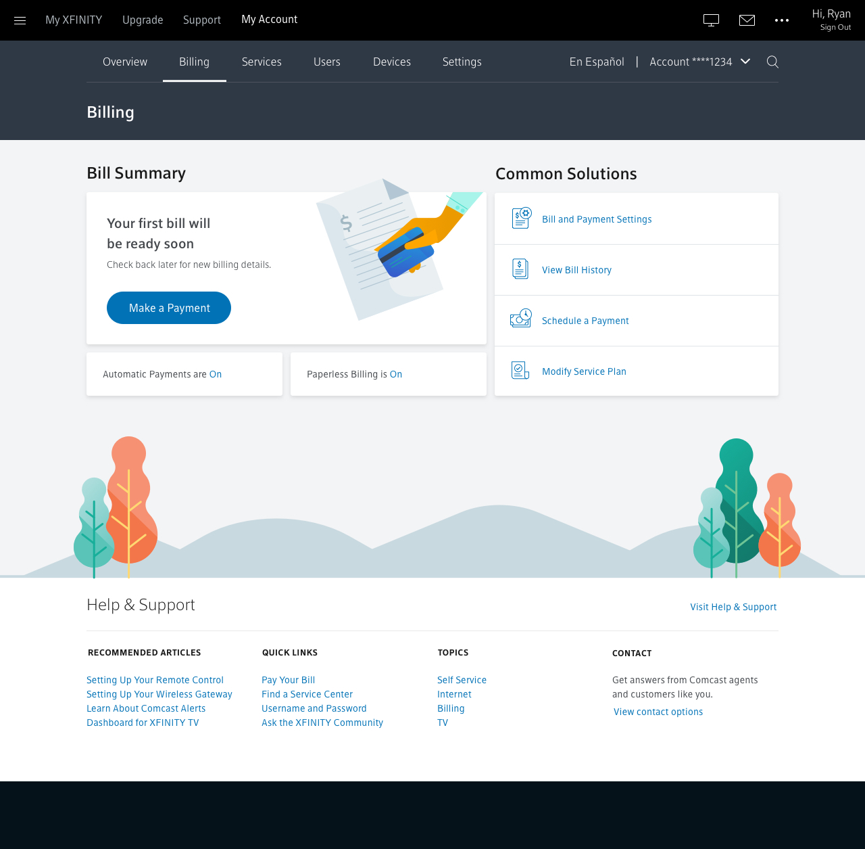Toggle Paperless Billing On link
This screenshot has height=849, width=865.
coord(396,374)
